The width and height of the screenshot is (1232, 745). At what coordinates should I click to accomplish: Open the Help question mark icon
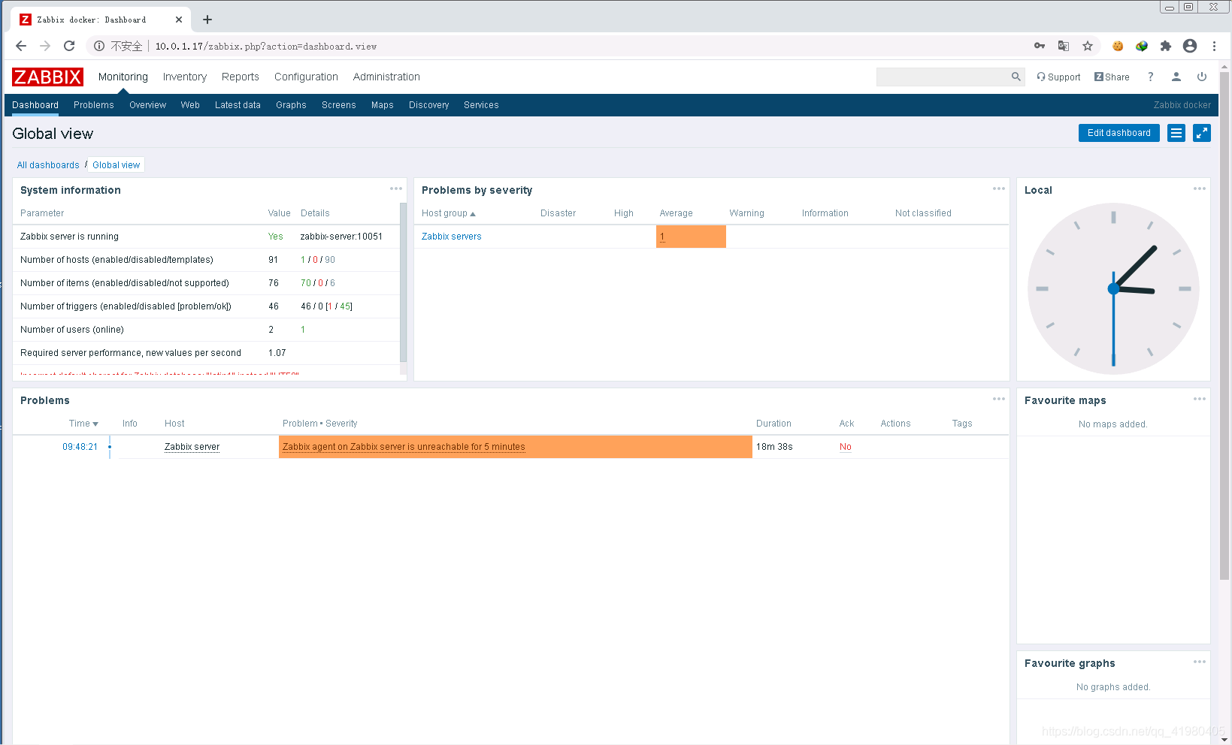coord(1151,77)
